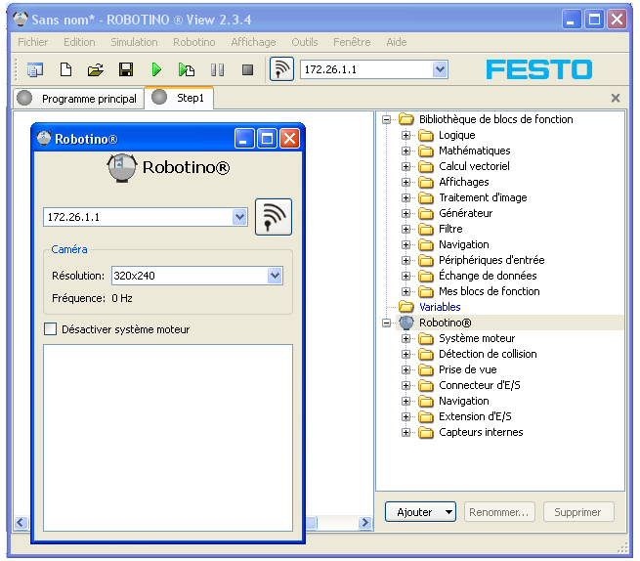Stop the program with the stop icon

[x=247, y=69]
